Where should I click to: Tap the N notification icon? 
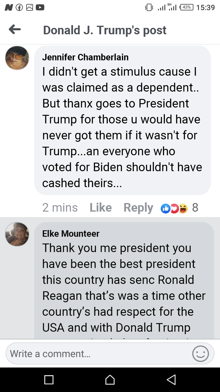[9, 7]
